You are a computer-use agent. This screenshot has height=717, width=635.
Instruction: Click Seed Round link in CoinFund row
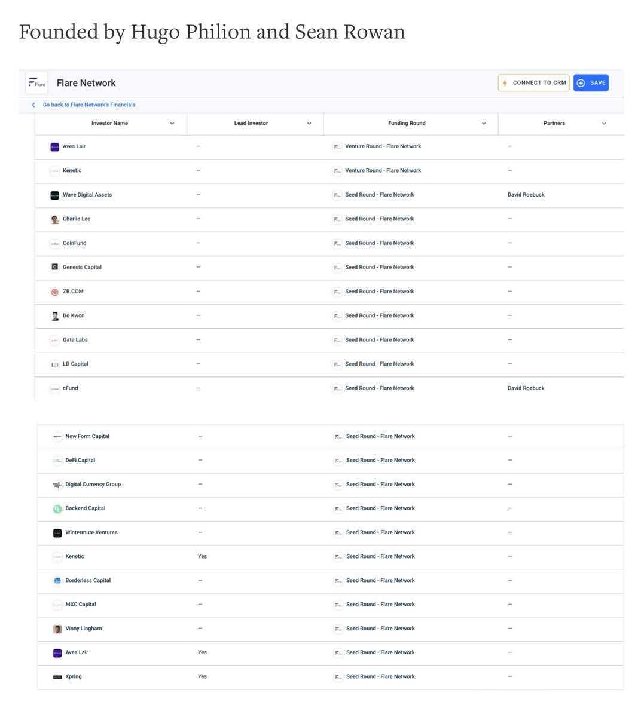[x=380, y=243]
